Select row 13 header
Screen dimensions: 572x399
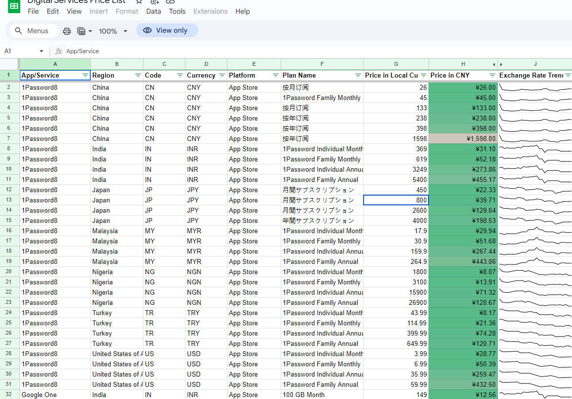pos(9,200)
